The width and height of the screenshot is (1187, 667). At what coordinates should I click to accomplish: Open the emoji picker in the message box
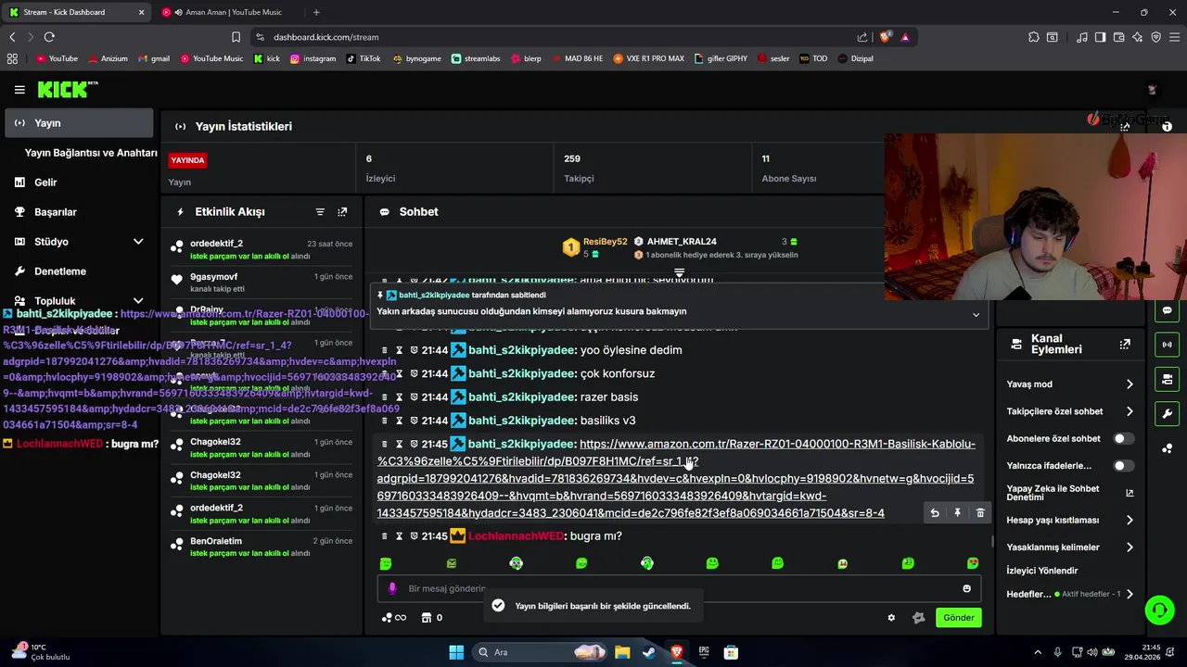click(x=966, y=588)
